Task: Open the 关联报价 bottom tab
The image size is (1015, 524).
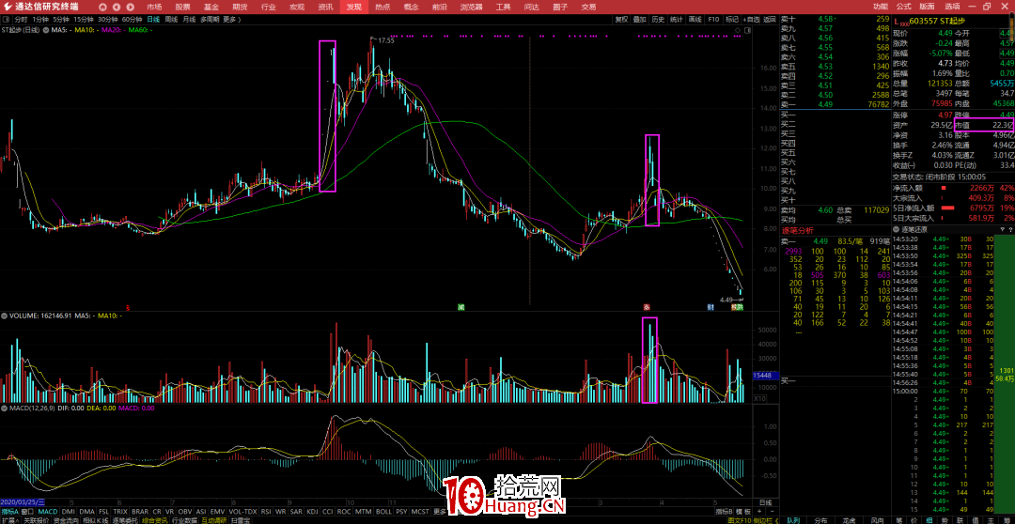Action: pos(37,520)
